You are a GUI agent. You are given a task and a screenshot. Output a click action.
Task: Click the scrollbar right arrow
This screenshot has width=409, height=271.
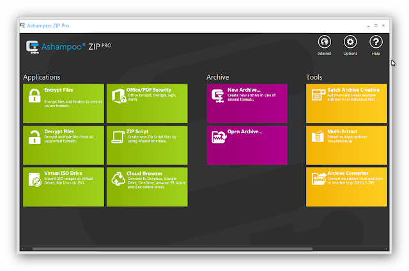point(386,249)
